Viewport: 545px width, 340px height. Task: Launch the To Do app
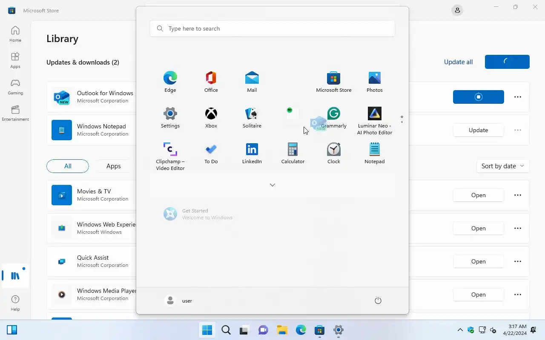211,153
